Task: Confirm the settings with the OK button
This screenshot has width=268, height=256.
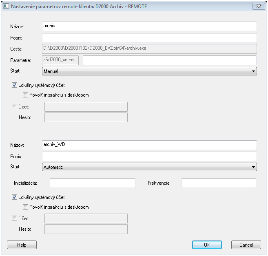Action: [x=207, y=245]
